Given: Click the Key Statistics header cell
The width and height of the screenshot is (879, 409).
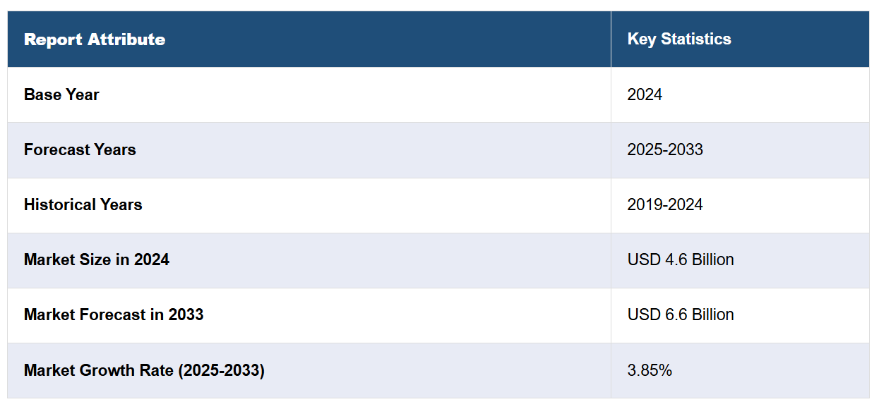Looking at the screenshot, I should pyautogui.click(x=740, y=39).
